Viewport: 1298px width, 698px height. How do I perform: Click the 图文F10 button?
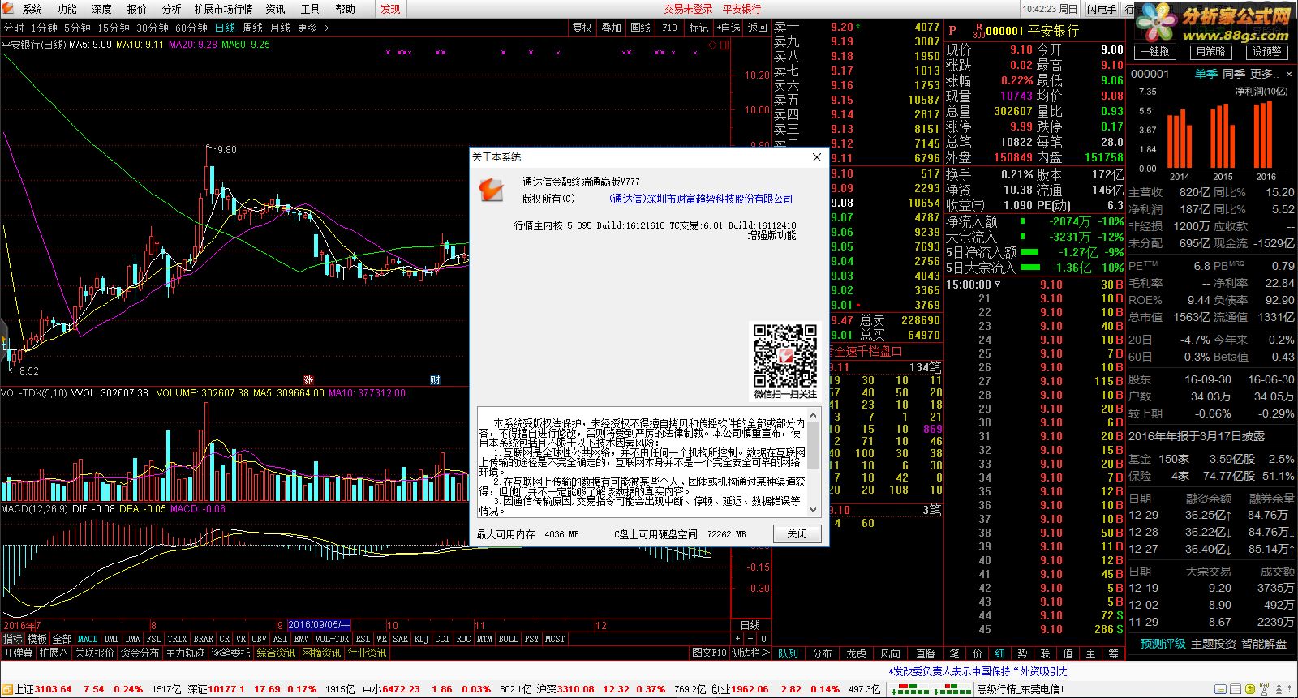coord(708,653)
